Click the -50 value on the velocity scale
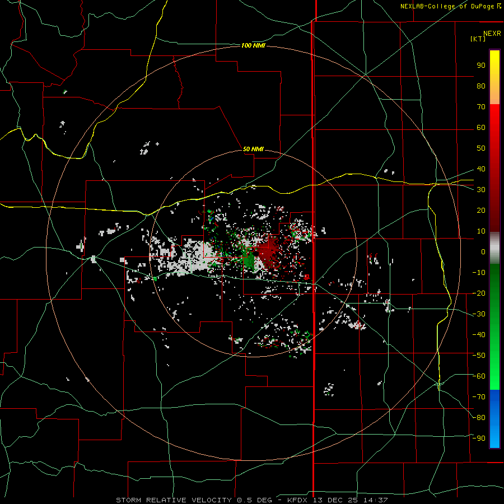Viewport: 504px width, 504px height. point(479,356)
